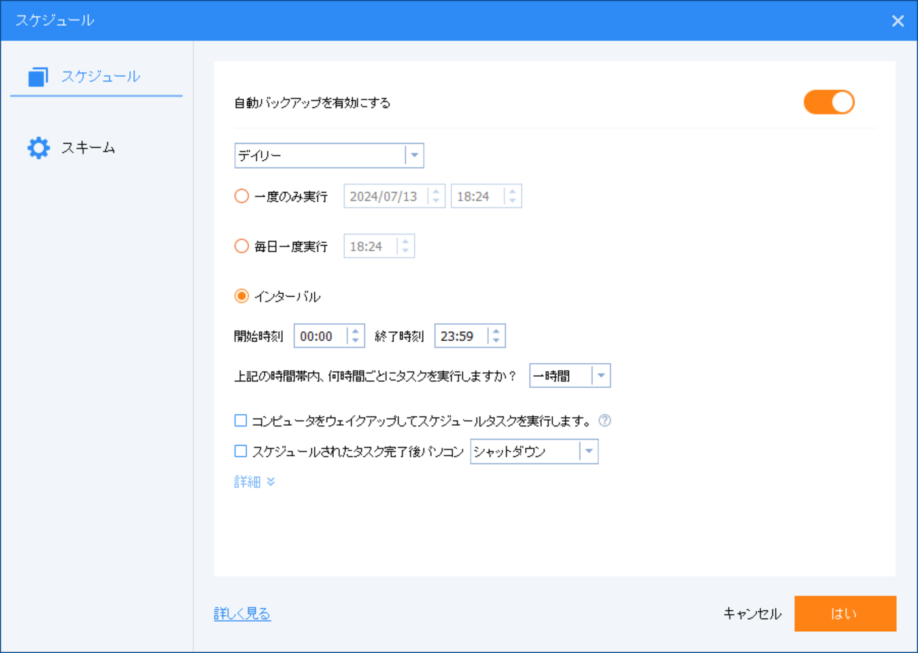This screenshot has height=653, width=918.
Task: Increase 終了時刻 with the up arrow
Action: coord(496,331)
